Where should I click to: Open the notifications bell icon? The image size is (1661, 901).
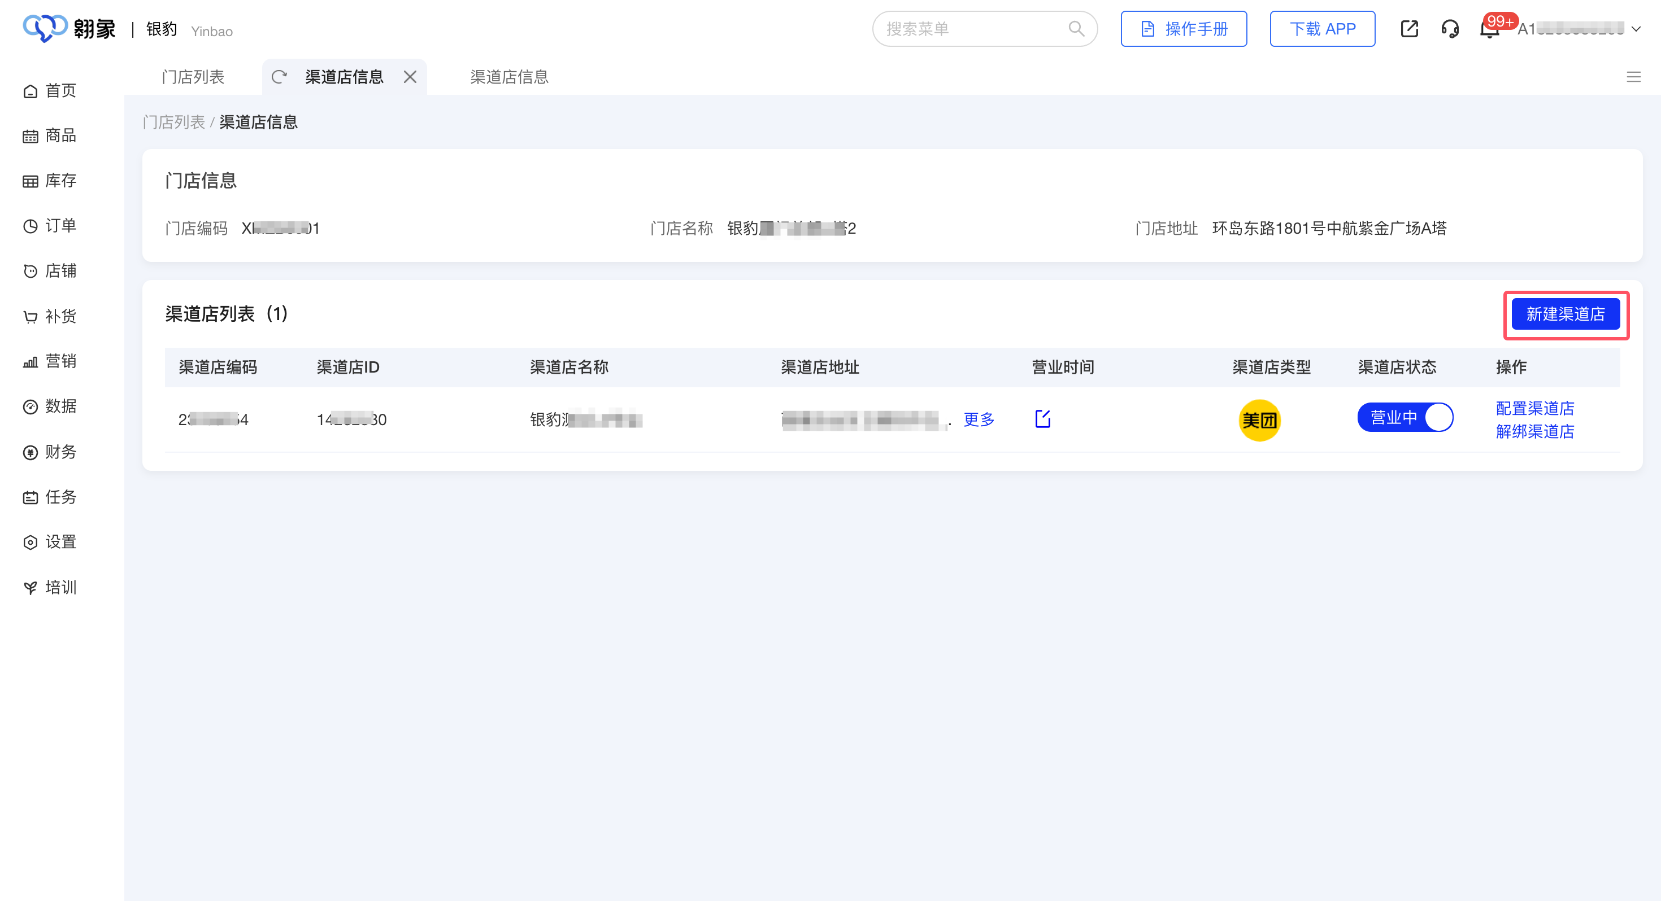pos(1489,30)
